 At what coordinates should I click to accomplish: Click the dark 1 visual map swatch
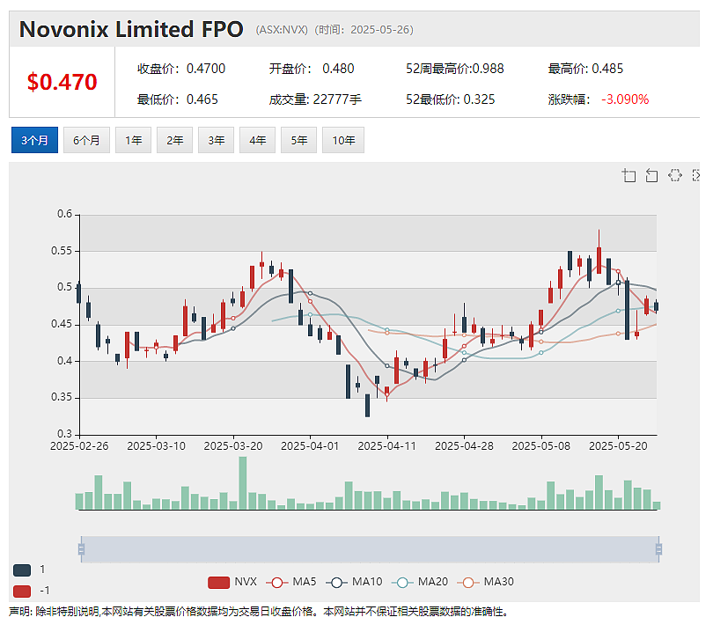22,570
